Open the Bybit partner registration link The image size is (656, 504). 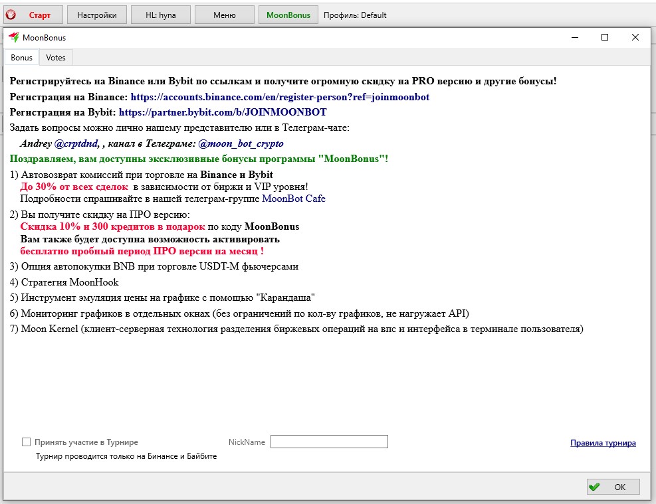(223, 112)
